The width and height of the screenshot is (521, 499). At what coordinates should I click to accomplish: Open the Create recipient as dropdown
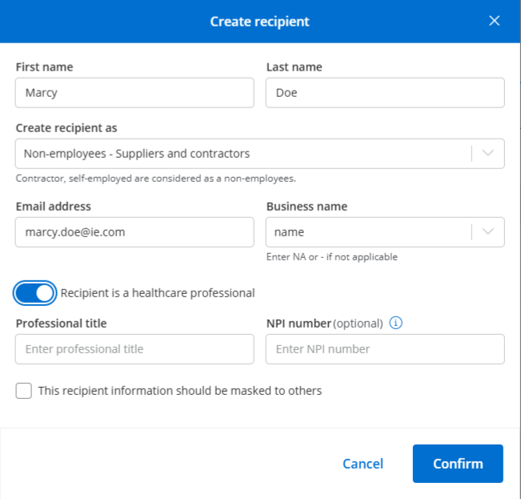[x=260, y=154]
